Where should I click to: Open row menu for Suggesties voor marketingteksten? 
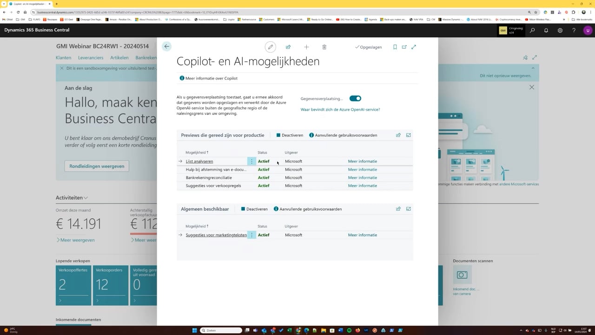tap(251, 235)
